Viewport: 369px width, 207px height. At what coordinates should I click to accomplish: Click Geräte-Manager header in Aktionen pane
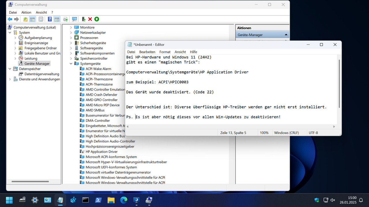click(x=262, y=35)
